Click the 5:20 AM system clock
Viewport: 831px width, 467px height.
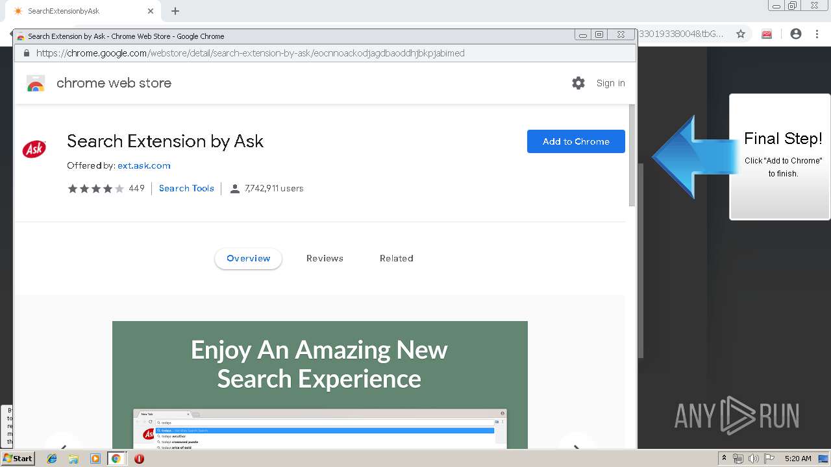798,459
